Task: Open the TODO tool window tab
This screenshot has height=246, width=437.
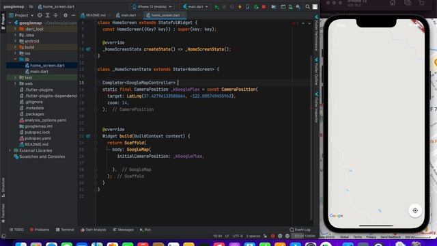Action: 16,230
